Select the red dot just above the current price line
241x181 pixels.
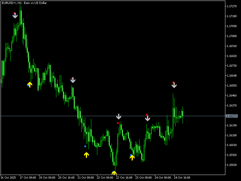coord(147,115)
